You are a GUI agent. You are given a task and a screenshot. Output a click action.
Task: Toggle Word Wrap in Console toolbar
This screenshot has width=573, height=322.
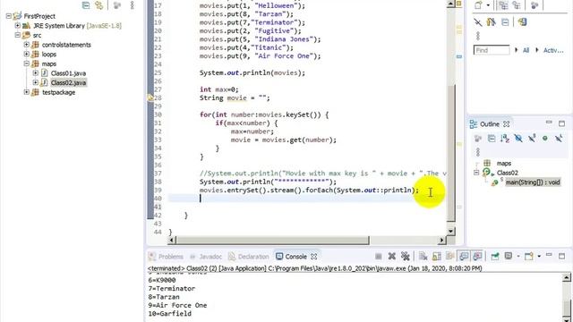tap(449, 257)
